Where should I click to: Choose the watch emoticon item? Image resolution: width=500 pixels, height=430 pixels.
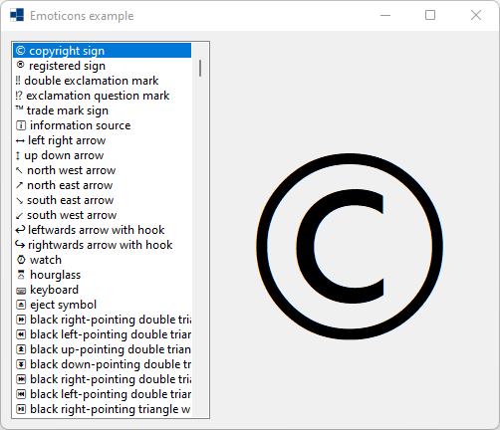tap(102, 260)
